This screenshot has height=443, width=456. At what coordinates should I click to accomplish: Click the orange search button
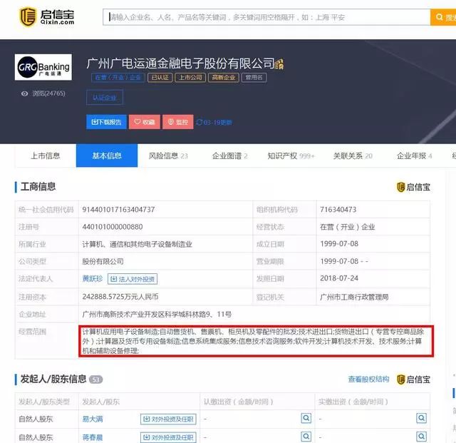[x=443, y=17]
